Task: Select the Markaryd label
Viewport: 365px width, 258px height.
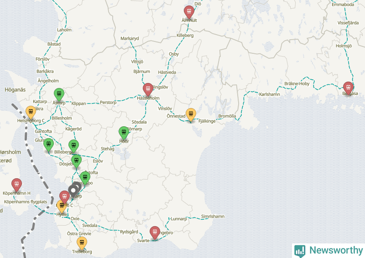Action: [x=130, y=38]
